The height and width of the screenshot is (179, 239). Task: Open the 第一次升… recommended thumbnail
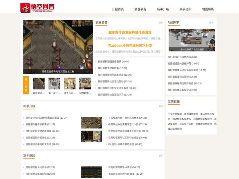point(54,86)
